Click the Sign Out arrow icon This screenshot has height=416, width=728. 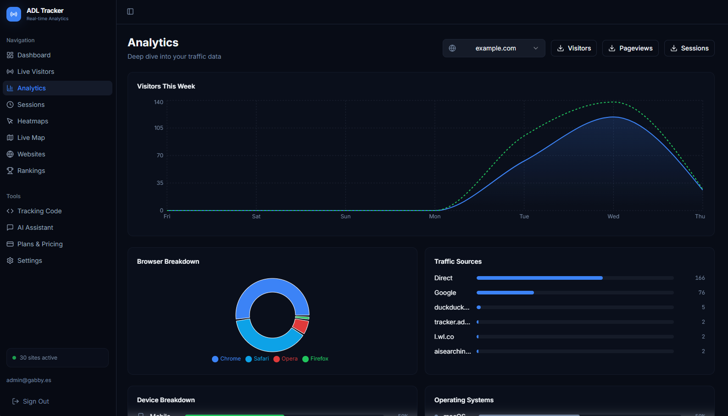(x=16, y=401)
